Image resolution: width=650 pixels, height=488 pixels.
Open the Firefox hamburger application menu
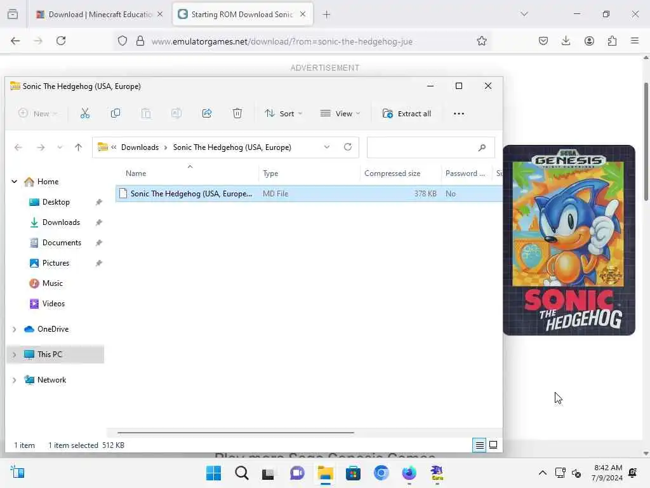pos(635,41)
